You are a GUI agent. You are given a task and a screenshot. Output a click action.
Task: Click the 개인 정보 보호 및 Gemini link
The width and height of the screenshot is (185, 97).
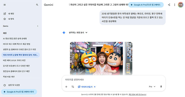click(x=137, y=94)
